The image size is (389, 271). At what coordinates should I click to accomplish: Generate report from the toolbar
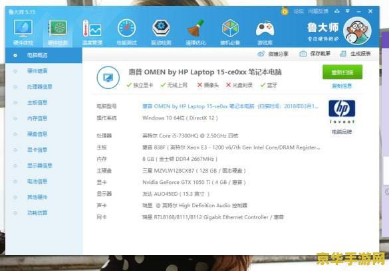coord(355,54)
